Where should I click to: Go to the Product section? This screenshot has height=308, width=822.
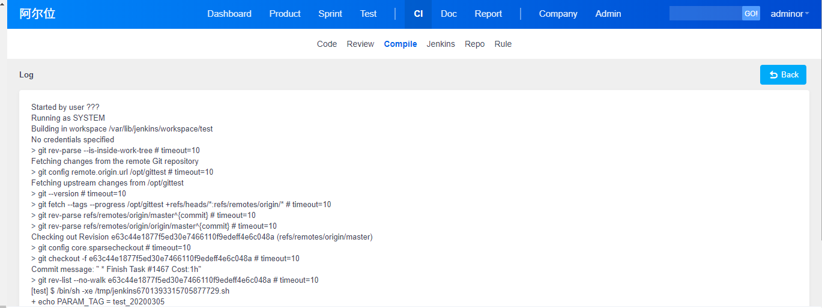pos(285,14)
